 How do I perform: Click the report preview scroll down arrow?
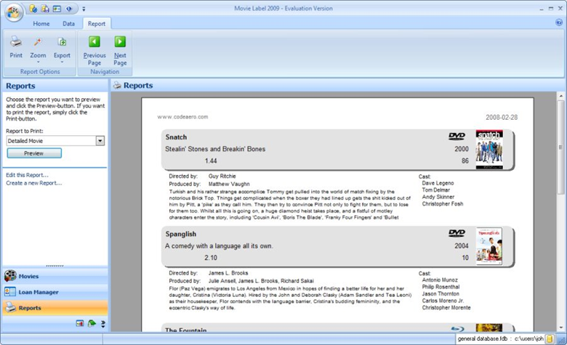coord(561,328)
